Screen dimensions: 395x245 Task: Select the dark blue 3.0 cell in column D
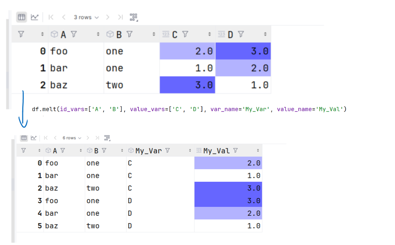tap(243, 51)
